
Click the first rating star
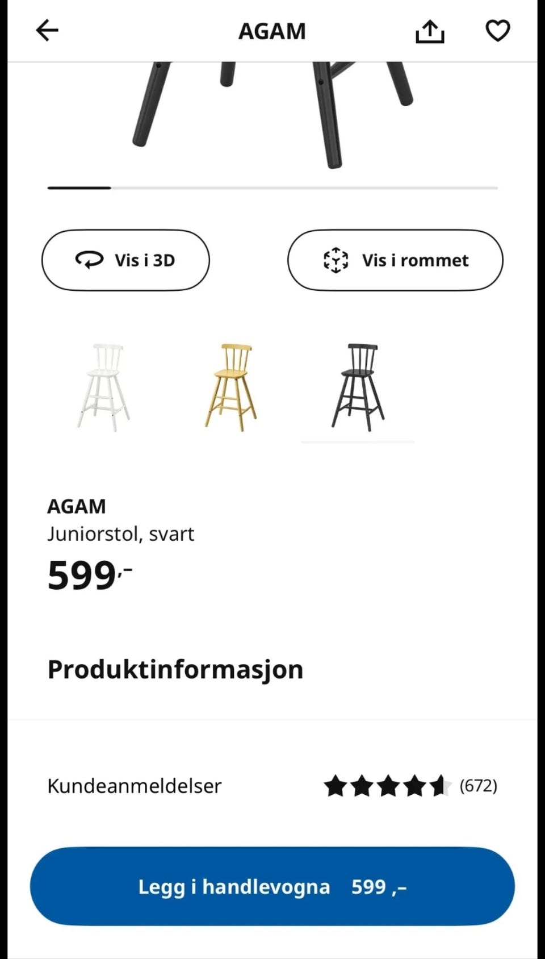[336, 786]
